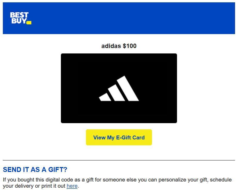Click the word BEST in the logo
The height and width of the screenshot is (190, 241).
(19, 15)
